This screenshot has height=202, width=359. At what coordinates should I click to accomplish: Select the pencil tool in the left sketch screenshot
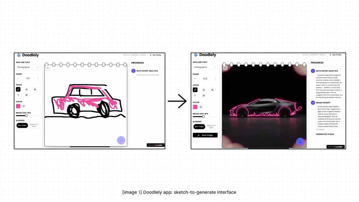point(18,89)
